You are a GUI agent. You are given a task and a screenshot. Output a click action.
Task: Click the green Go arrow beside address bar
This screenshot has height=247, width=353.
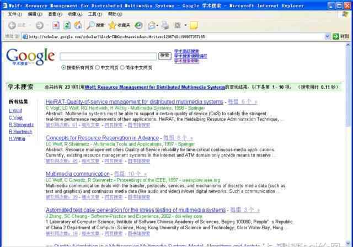coord(335,36)
